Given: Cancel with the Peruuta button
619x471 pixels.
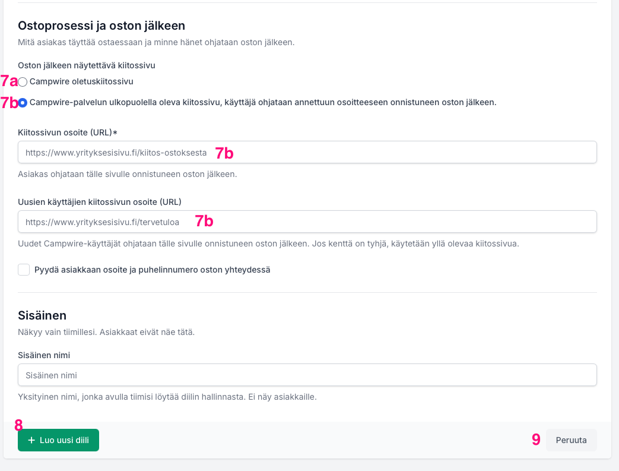Looking at the screenshot, I should 572,440.
